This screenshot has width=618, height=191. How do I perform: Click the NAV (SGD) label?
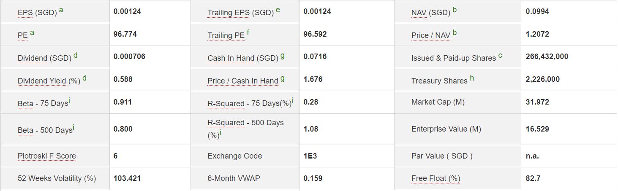pos(430,13)
